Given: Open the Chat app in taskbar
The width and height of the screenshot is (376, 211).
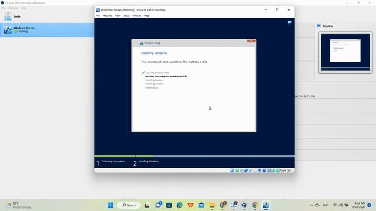Looking at the screenshot, I should pos(158,205).
